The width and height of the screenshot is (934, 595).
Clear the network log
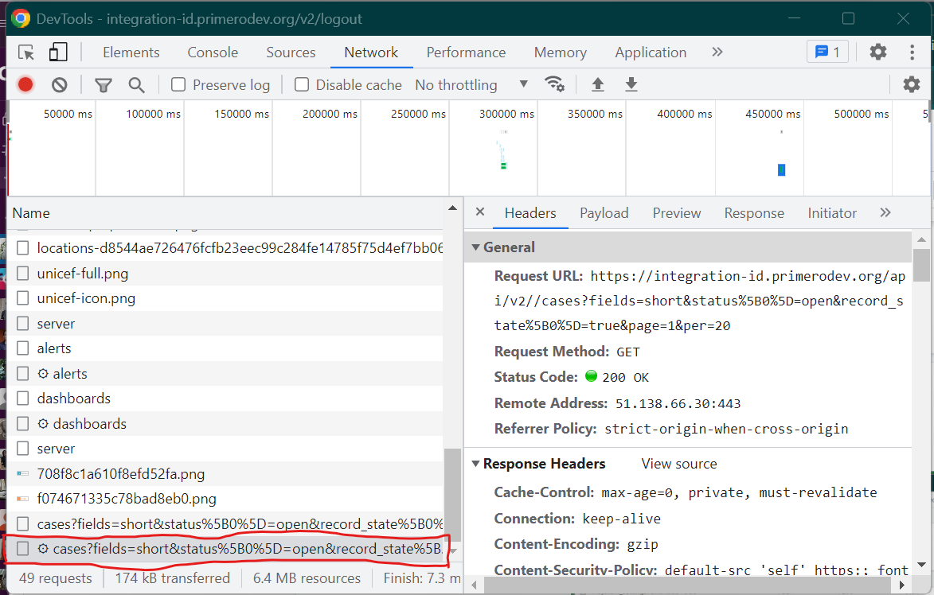point(59,85)
